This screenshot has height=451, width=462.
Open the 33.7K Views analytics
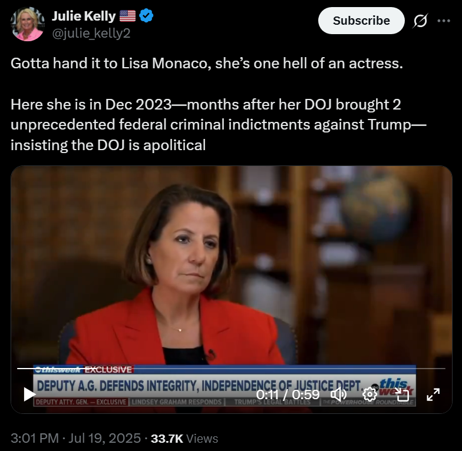[x=184, y=438]
